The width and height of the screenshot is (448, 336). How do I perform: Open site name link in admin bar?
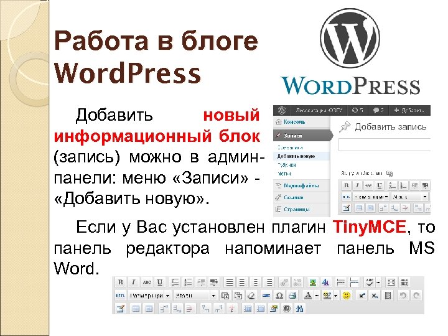pyautogui.click(x=319, y=110)
